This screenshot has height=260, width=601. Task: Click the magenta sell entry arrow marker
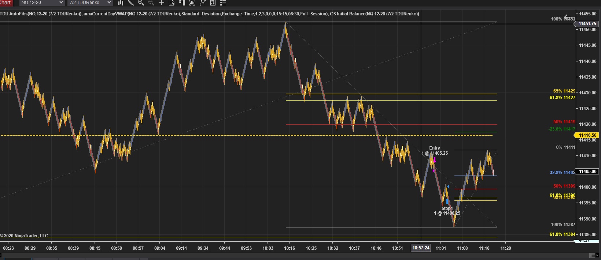[435, 160]
